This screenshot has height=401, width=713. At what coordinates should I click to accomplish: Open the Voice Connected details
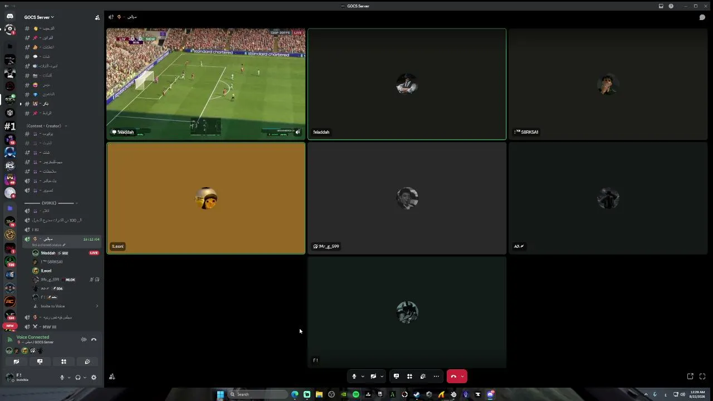click(33, 337)
